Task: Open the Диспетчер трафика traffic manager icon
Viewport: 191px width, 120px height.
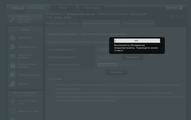Action: 12,56
